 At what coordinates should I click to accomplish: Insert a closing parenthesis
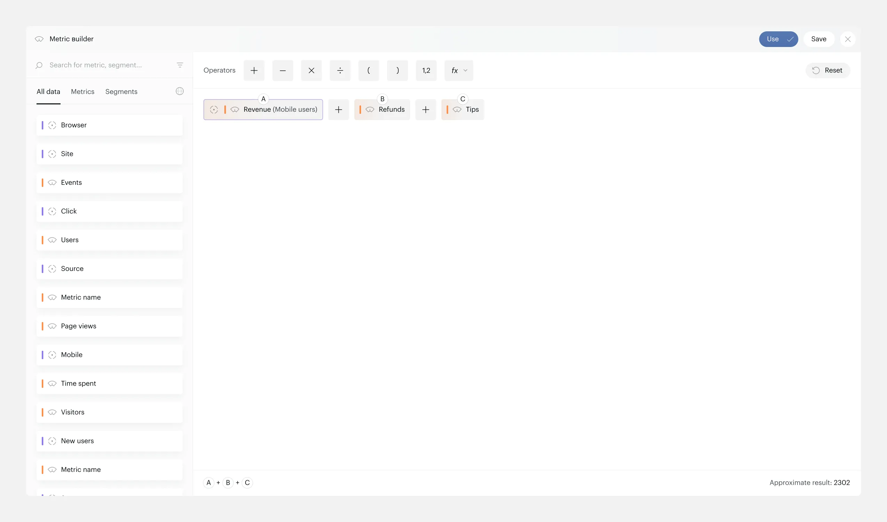(x=397, y=70)
